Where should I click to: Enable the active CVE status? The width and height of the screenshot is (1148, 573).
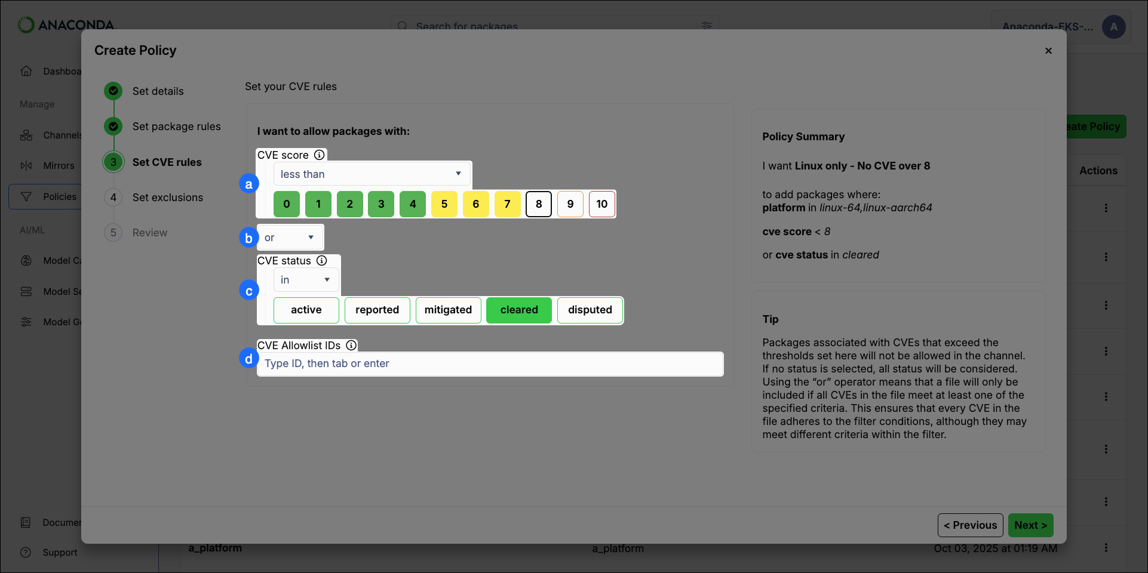306,310
